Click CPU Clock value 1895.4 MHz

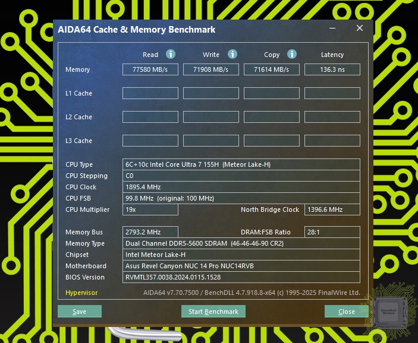click(x=241, y=187)
